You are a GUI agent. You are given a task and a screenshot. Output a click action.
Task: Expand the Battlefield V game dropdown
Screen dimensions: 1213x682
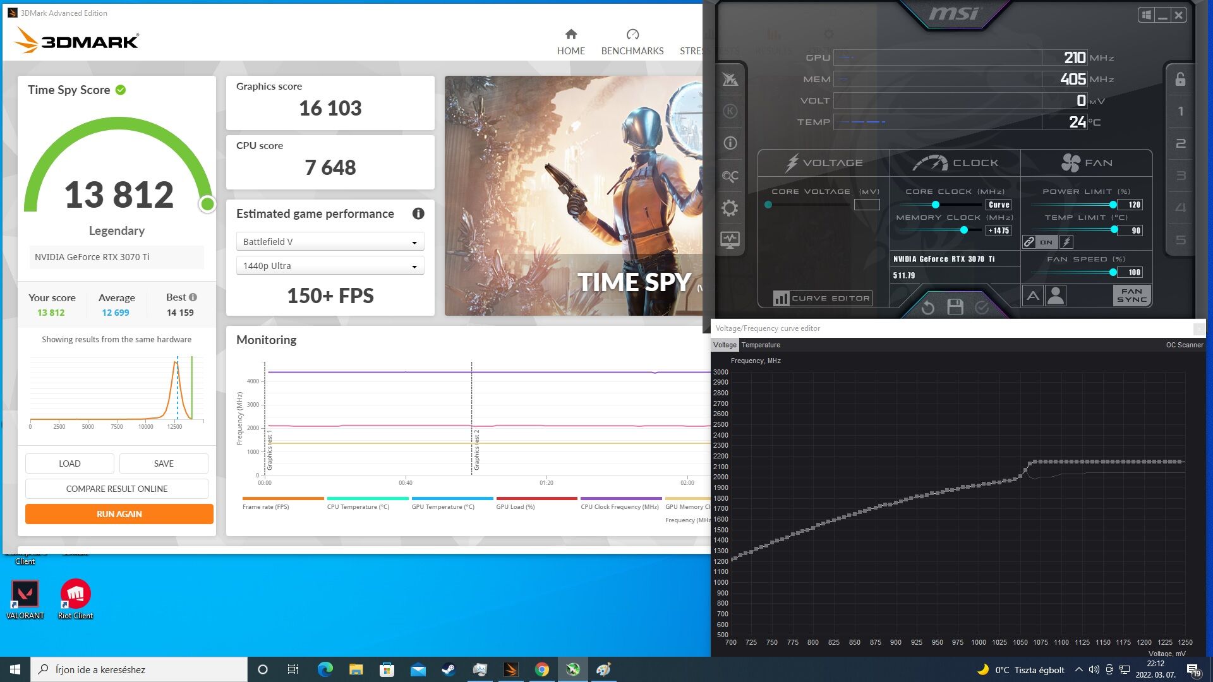pos(330,242)
